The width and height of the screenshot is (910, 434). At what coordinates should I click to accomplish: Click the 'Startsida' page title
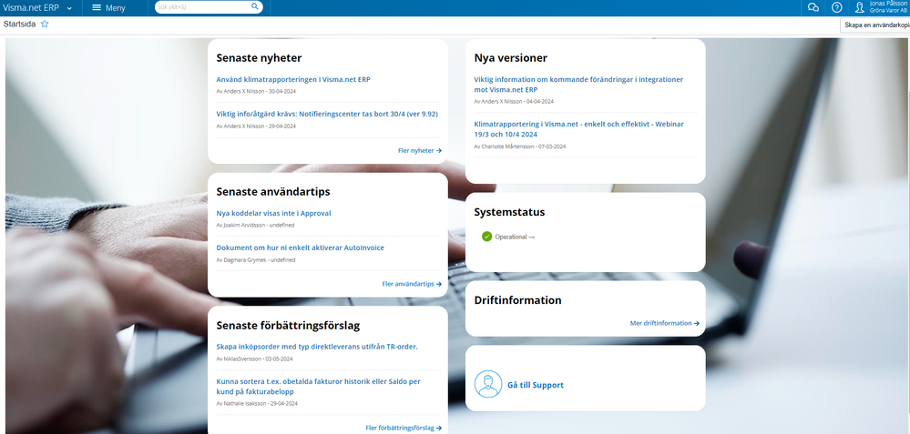click(x=20, y=25)
